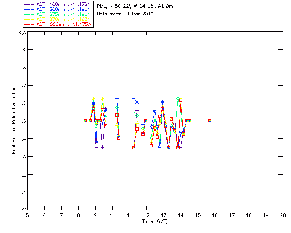This screenshot has height=233, width=291.
Task: Click the 1.9 tick label on y-axis
Action: click(x=22, y=50)
